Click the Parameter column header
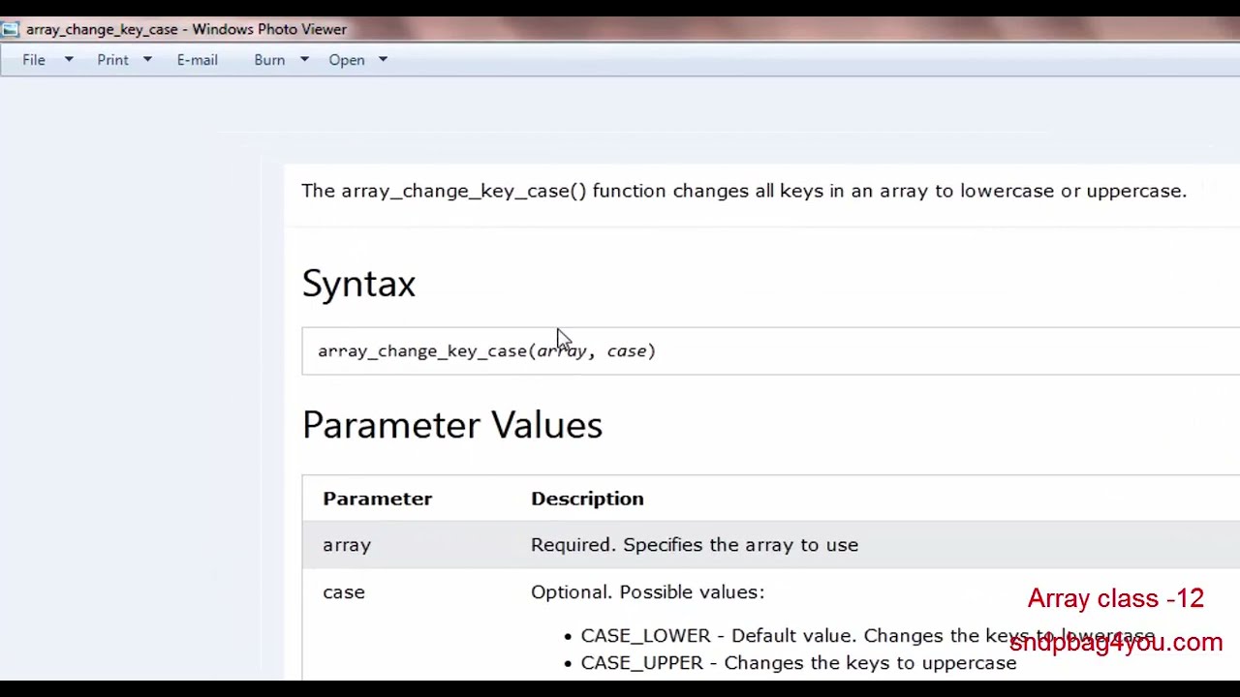Image resolution: width=1240 pixels, height=697 pixels. tap(377, 499)
